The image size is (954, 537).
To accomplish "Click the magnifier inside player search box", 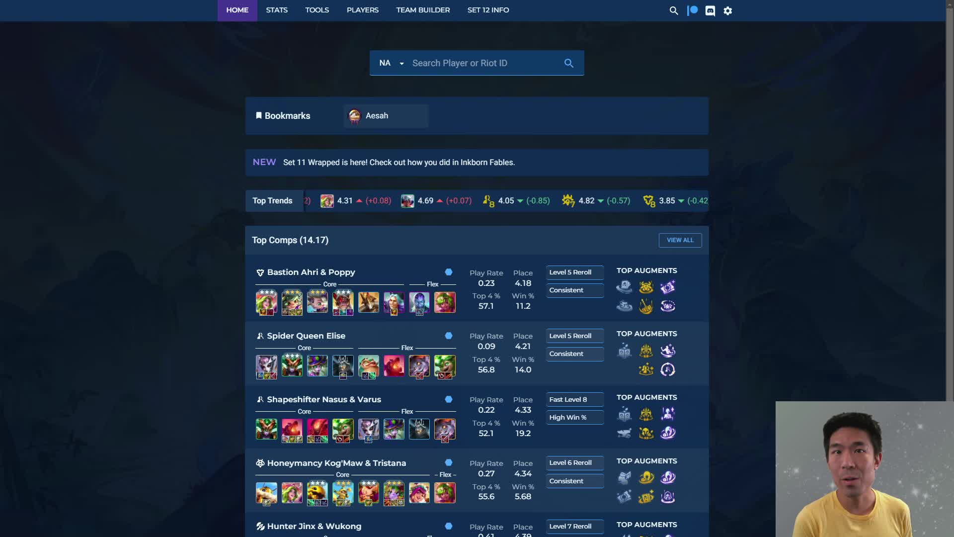I will pos(569,63).
